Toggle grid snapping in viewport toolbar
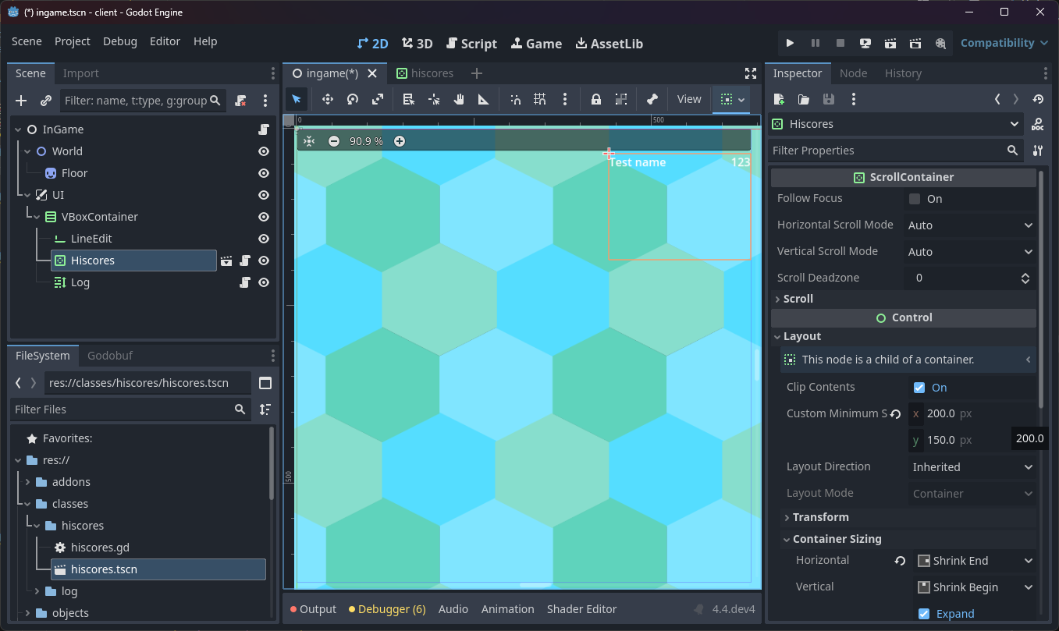Viewport: 1059px width, 631px height. [x=540, y=99]
